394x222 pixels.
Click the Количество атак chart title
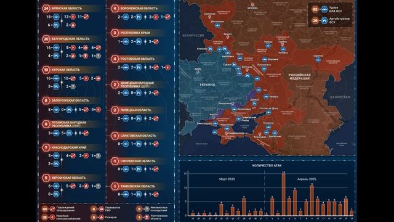(x=267, y=166)
